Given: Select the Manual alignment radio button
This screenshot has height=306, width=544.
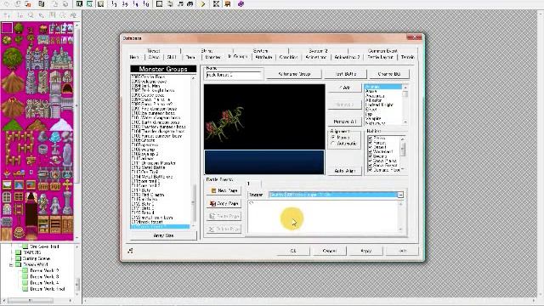Looking at the screenshot, I should click(333, 138).
